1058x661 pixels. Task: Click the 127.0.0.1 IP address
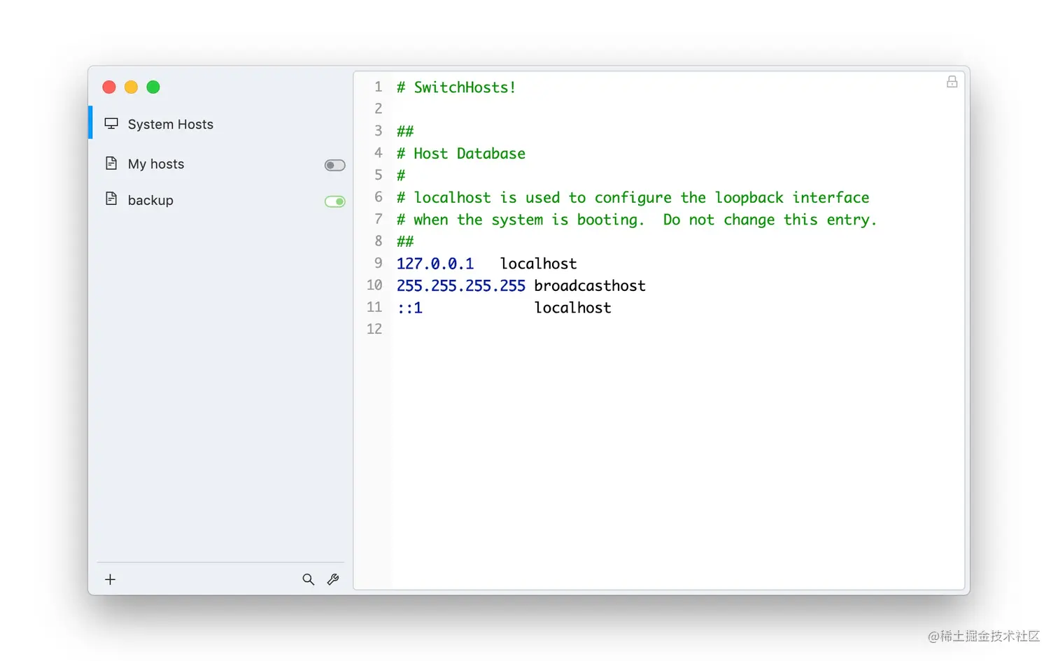click(x=435, y=264)
